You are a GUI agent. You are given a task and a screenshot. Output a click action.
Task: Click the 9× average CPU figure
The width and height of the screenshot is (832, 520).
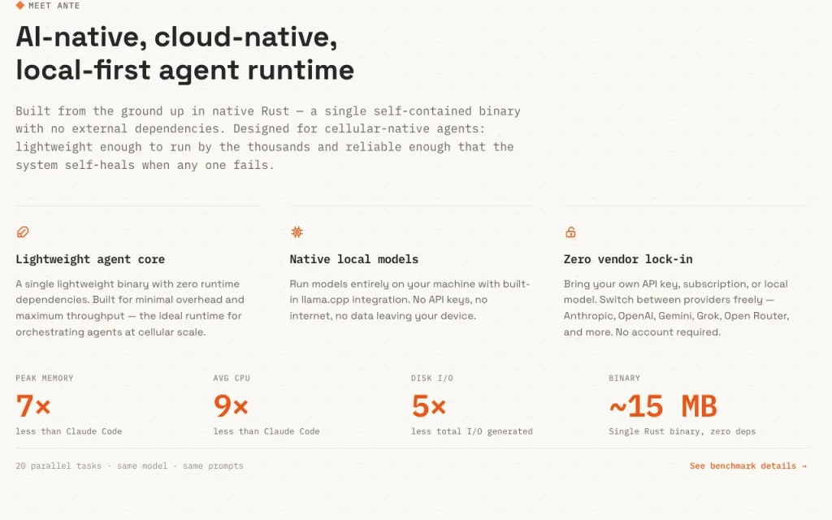pyautogui.click(x=231, y=406)
